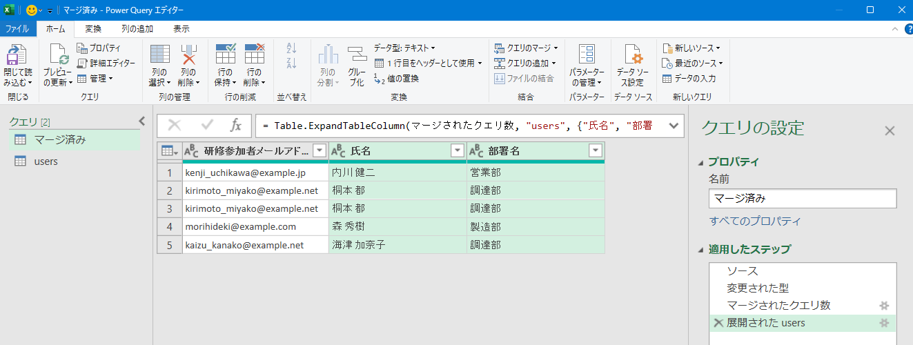913x345 pixels.
Task: Open filter dropdown for 部署名 column
Action: [x=596, y=151]
